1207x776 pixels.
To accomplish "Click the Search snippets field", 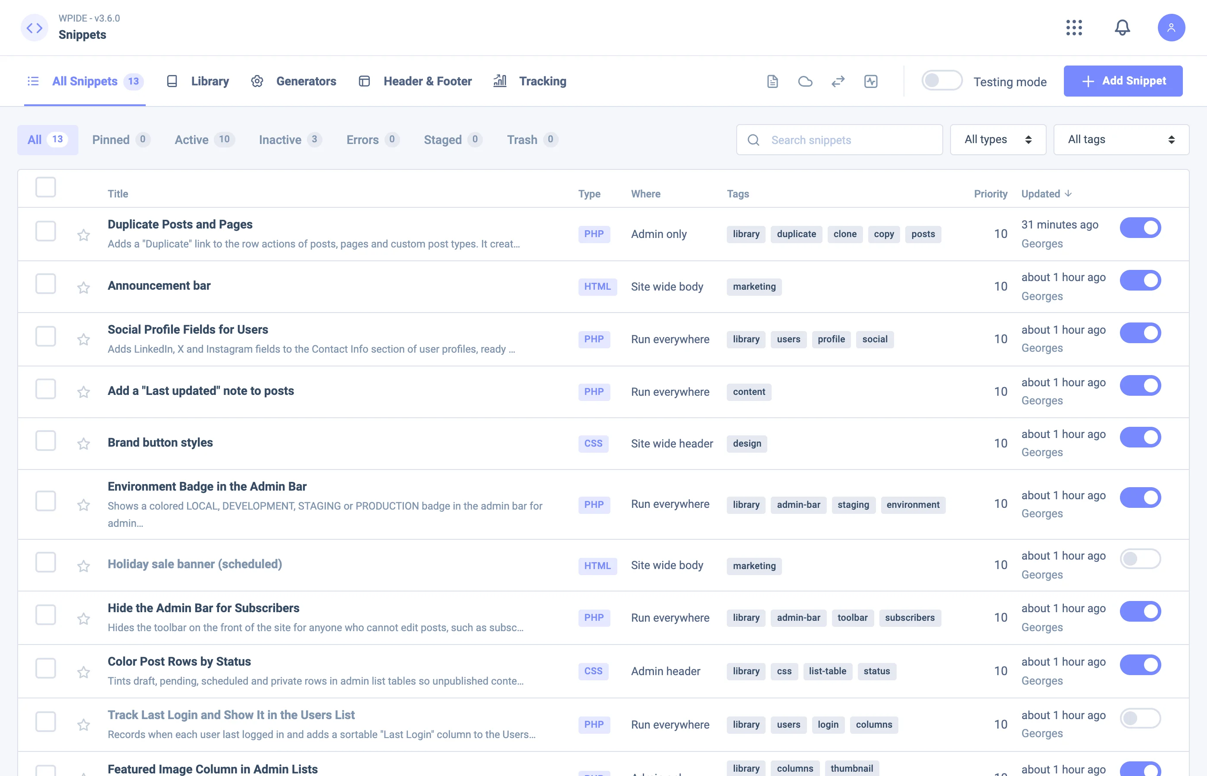I will click(839, 140).
